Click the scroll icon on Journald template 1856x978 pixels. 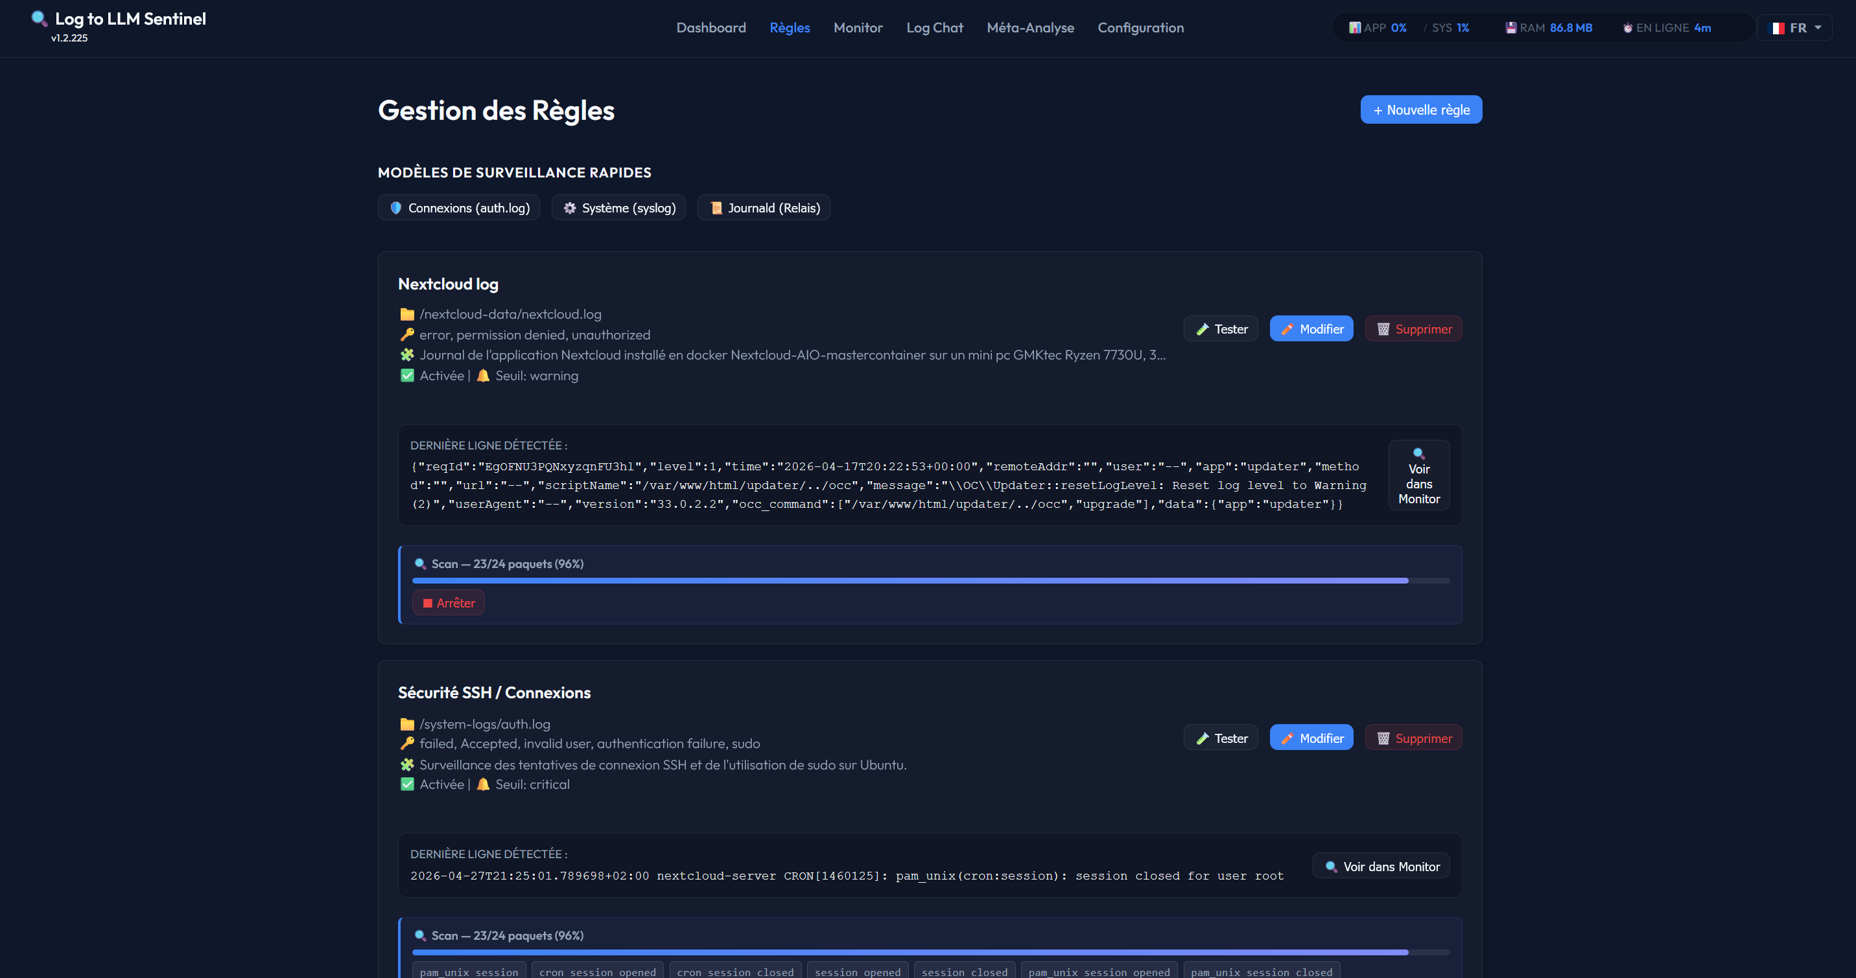point(716,207)
